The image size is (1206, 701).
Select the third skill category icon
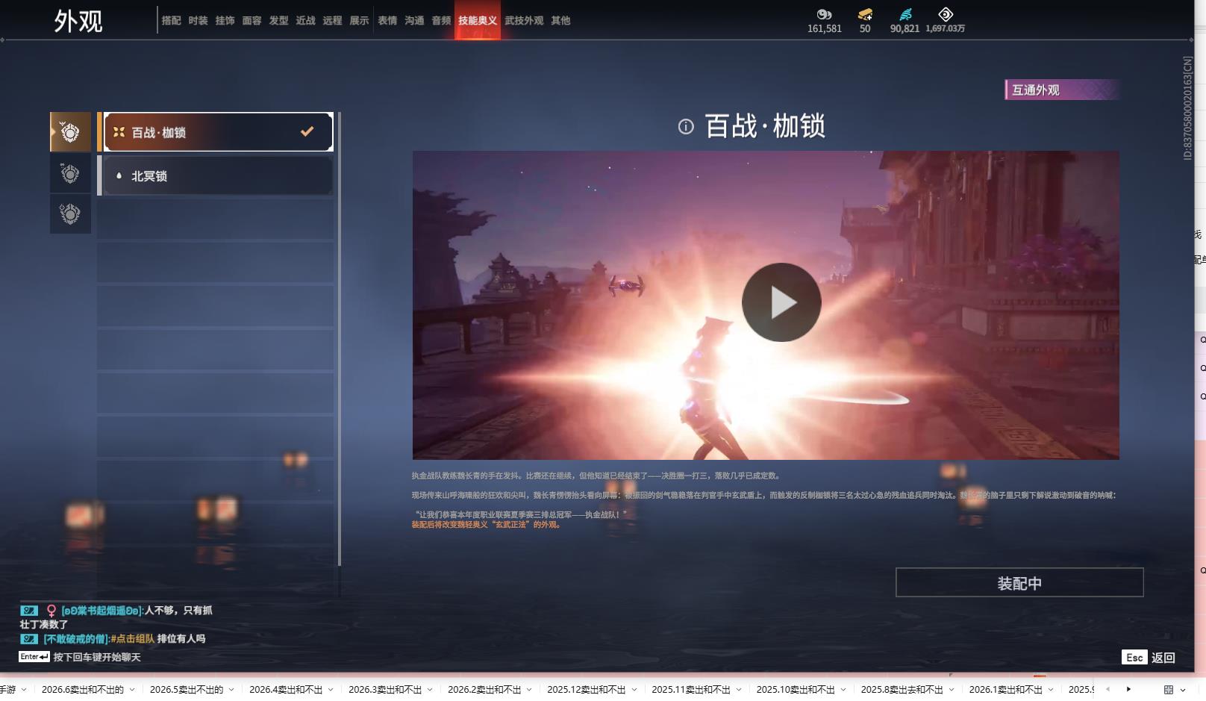(70, 214)
